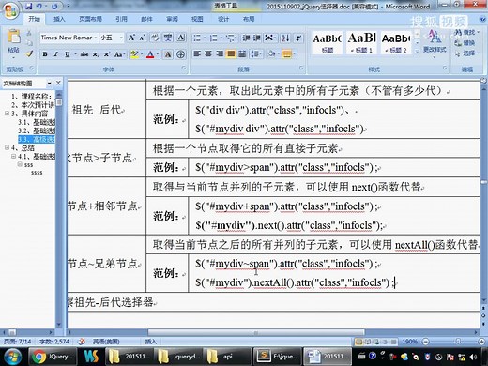Screen dimensions: 488x366
Task: Align text left
Action: tap(197, 53)
